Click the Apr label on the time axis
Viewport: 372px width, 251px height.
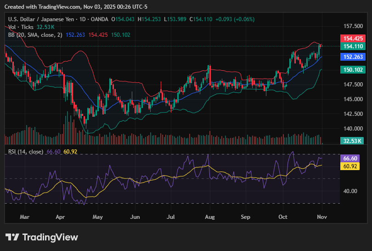click(60, 216)
